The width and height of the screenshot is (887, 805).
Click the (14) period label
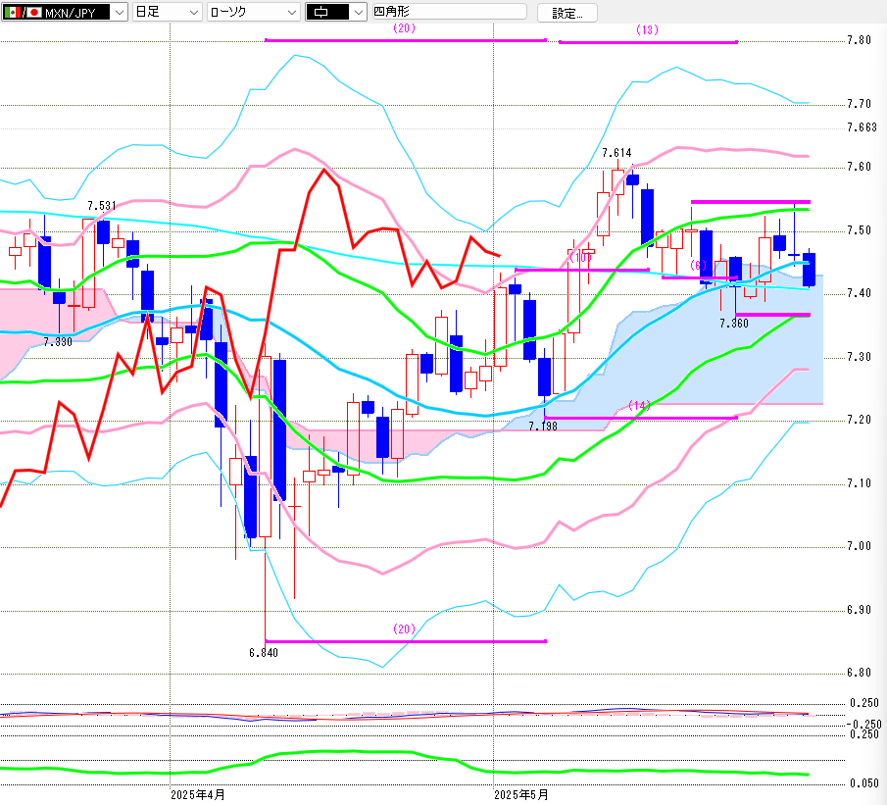[639, 405]
